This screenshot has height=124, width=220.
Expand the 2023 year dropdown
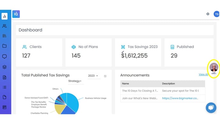93,76
